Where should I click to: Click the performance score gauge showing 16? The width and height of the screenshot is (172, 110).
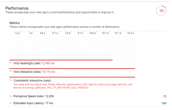click(161, 11)
